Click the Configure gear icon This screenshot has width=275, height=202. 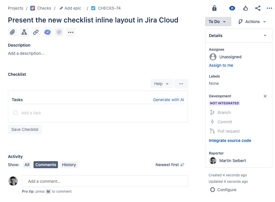click(213, 190)
